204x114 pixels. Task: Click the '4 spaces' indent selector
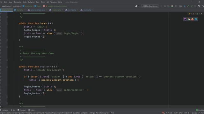[193, 113]
